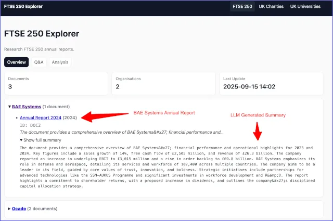Screen dimensions: 333x221
Task: Click the italic truncated summary preview text
Action: (122, 132)
